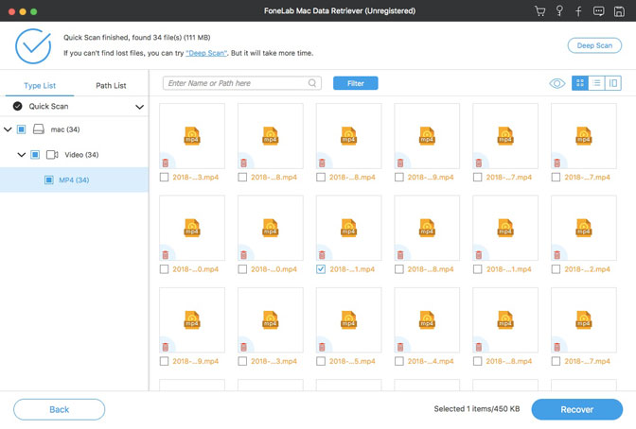Click the Quick Scan finished status text
The width and height of the screenshot is (636, 429).
(x=136, y=37)
